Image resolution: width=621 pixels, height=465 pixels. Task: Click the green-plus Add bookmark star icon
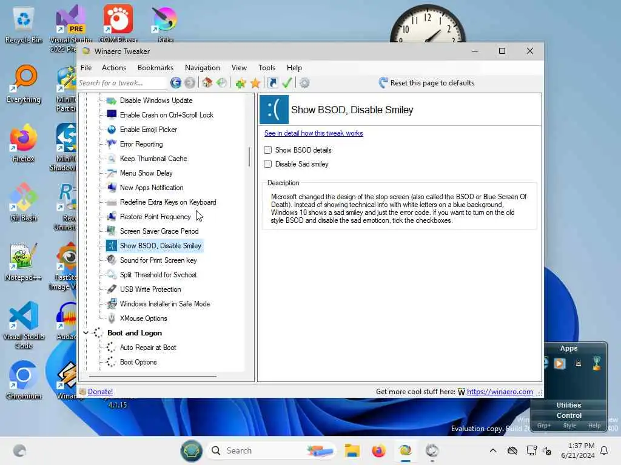240,82
